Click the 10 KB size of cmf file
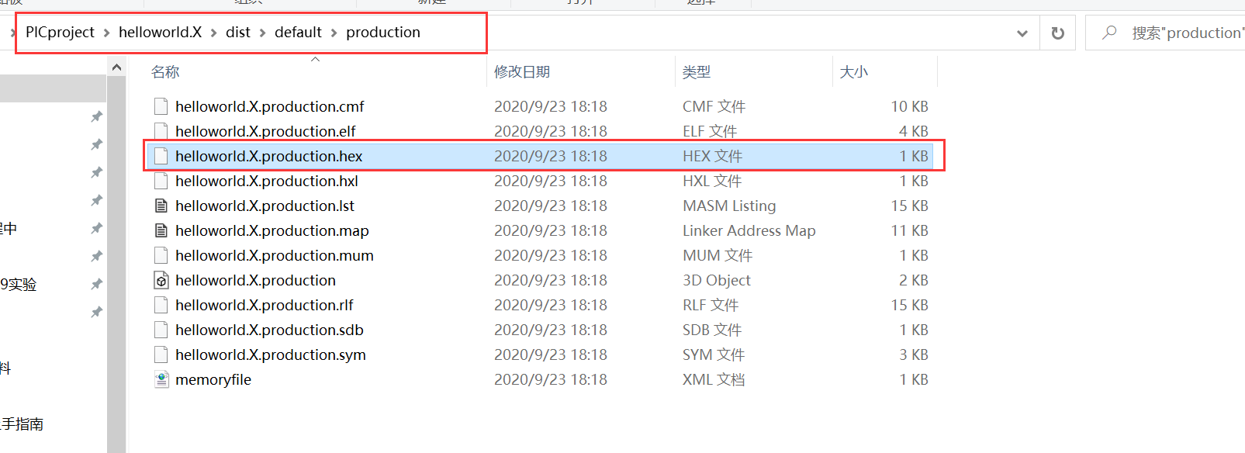The image size is (1245, 453). coord(909,106)
